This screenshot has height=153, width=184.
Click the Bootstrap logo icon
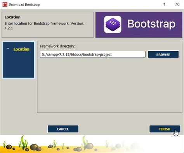113,24
